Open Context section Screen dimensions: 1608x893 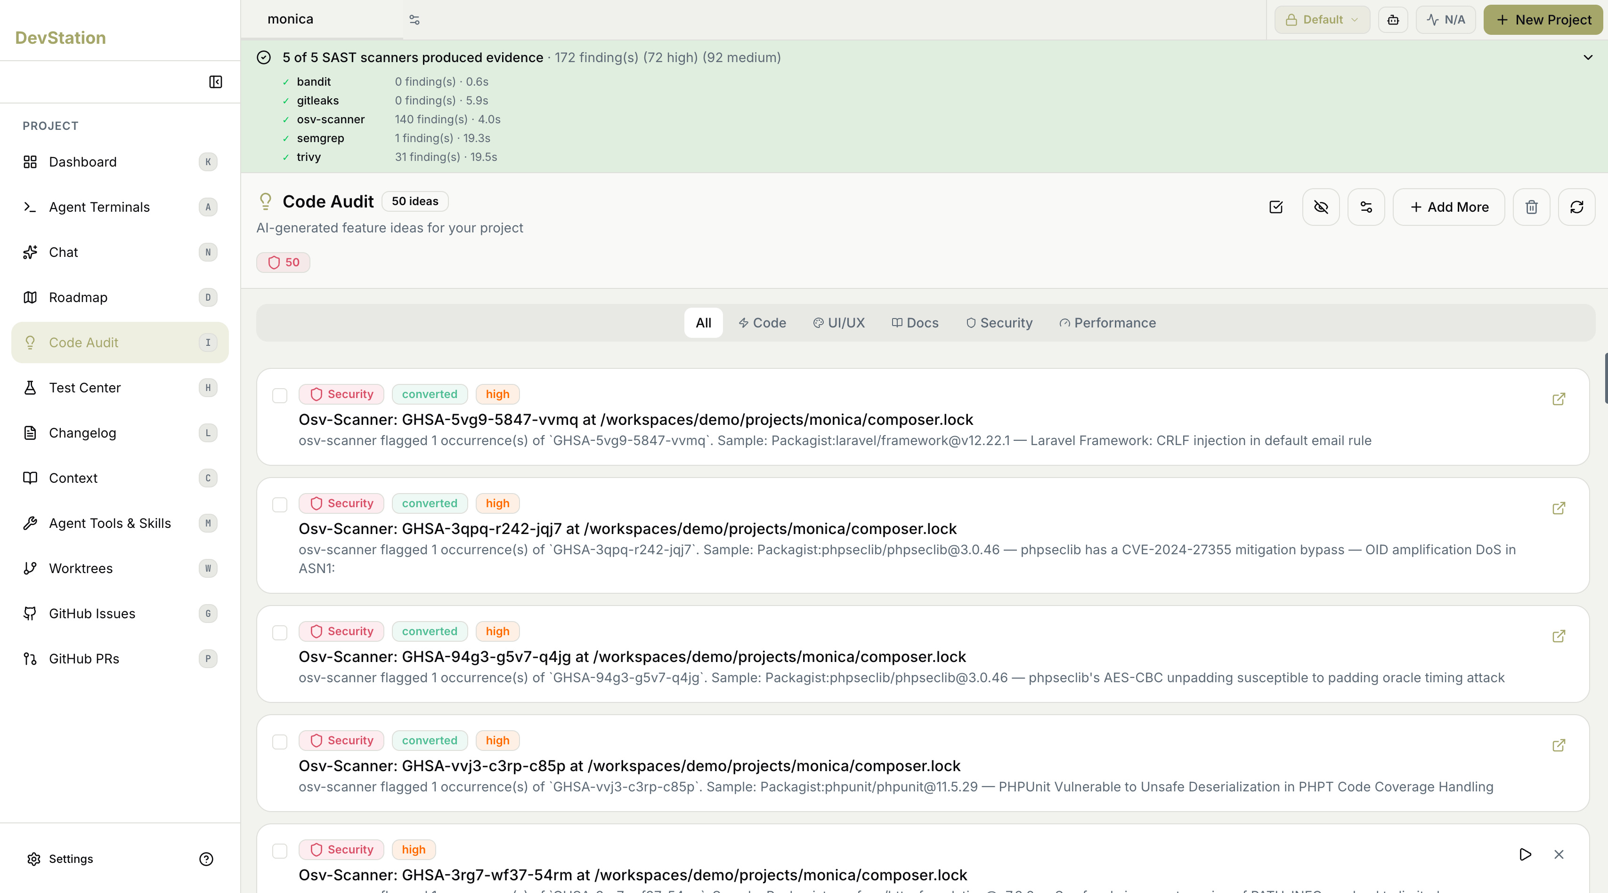[120, 478]
